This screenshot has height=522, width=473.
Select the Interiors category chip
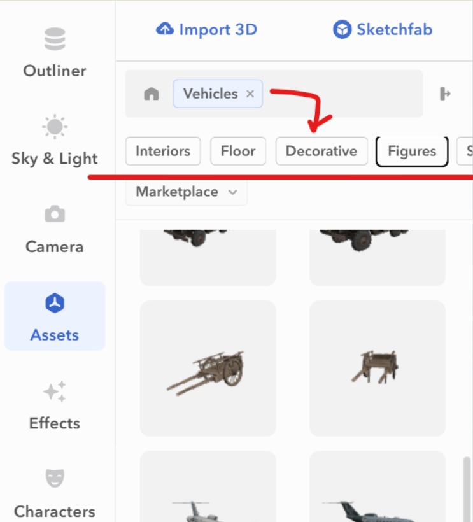(x=163, y=151)
